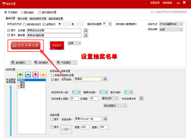
Task: Open 中奖名单字体 font icon
Action: click(141, 98)
